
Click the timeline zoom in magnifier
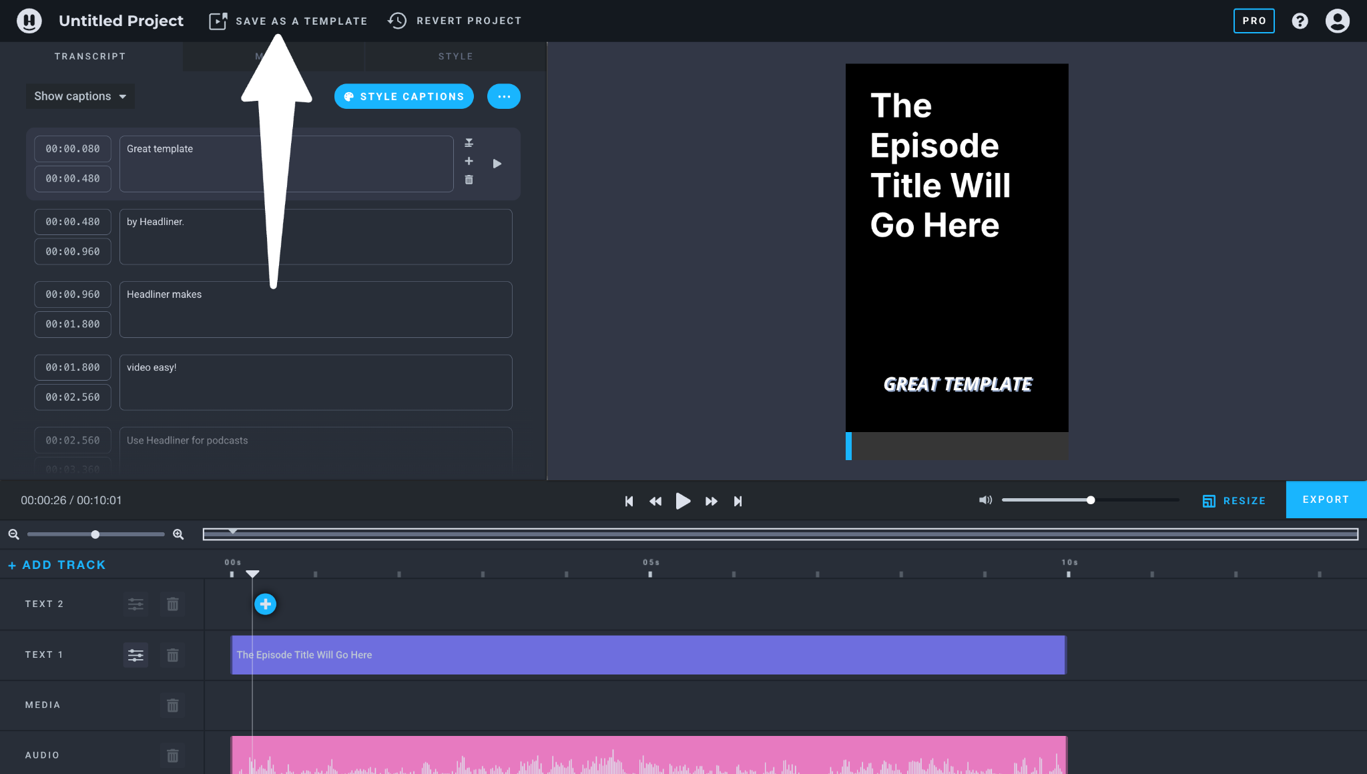pyautogui.click(x=178, y=534)
